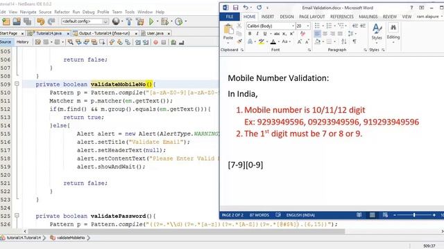Viewport: 444px width, 249px height.
Task: Toggle Subscript formatting in Word
Action: coord(284,34)
